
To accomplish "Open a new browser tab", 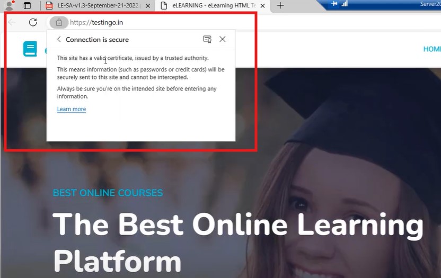I will point(280,5).
